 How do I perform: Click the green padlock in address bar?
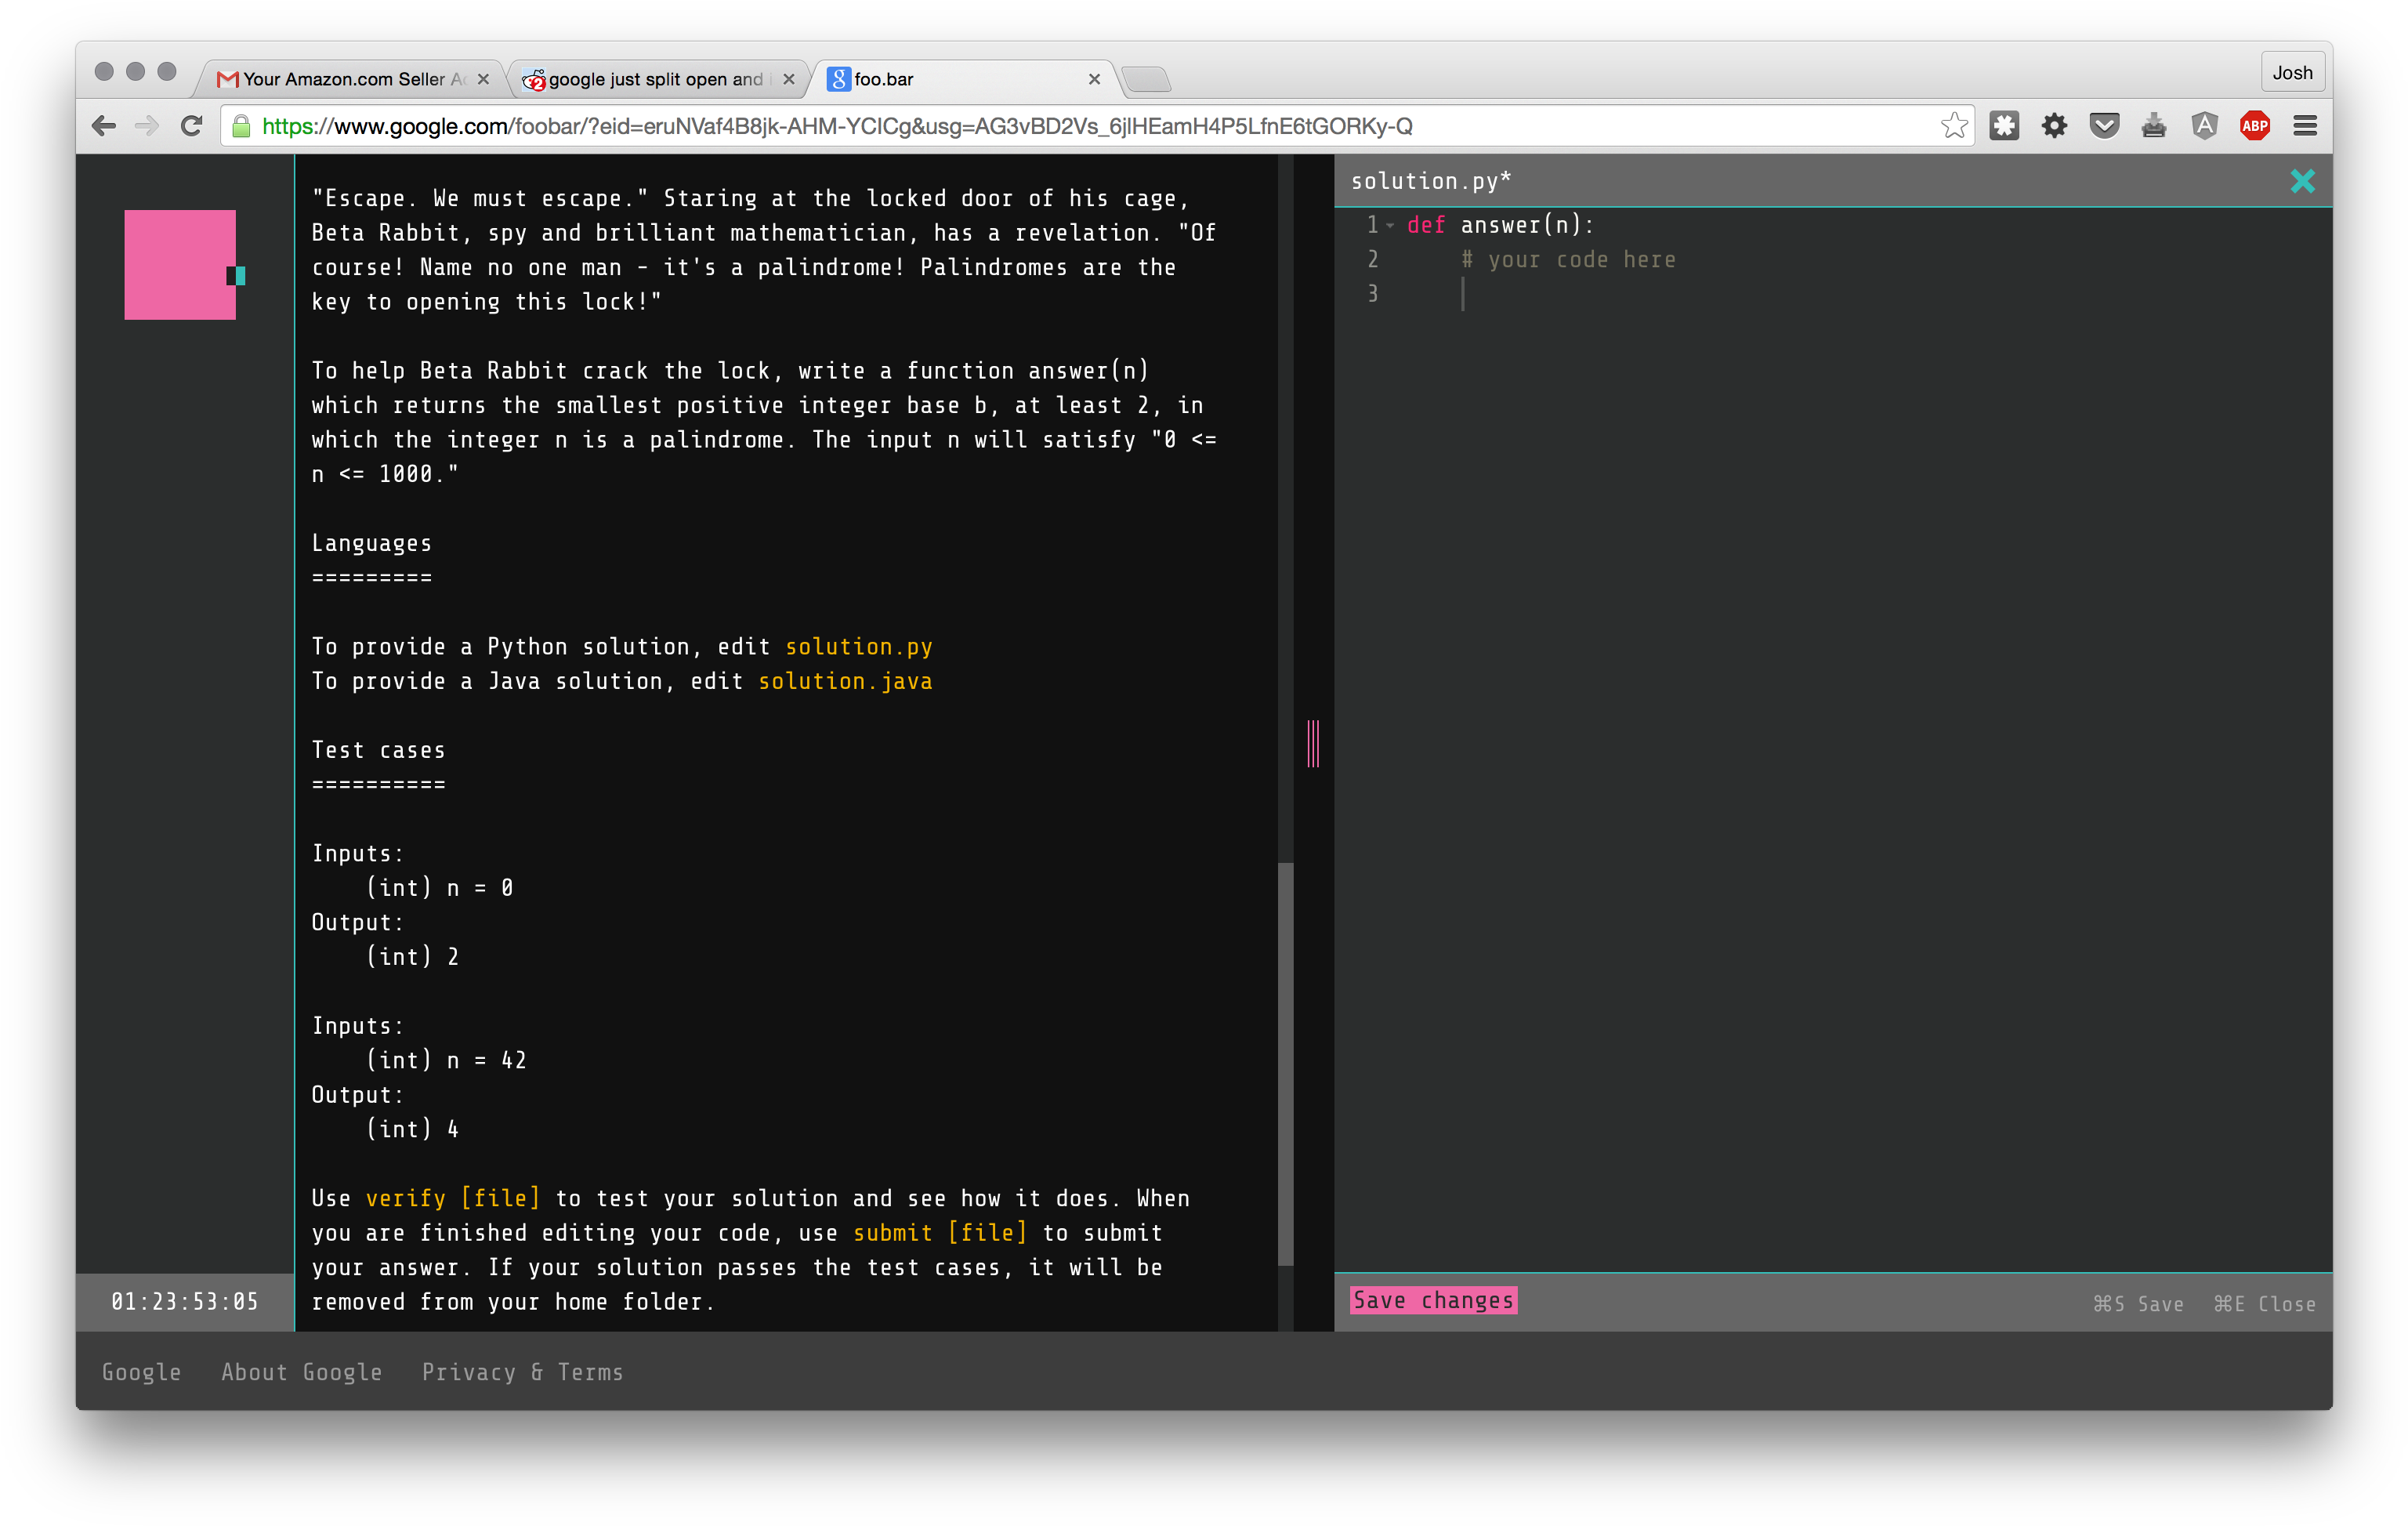[241, 126]
